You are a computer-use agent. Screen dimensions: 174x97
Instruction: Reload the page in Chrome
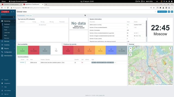(8, 8)
